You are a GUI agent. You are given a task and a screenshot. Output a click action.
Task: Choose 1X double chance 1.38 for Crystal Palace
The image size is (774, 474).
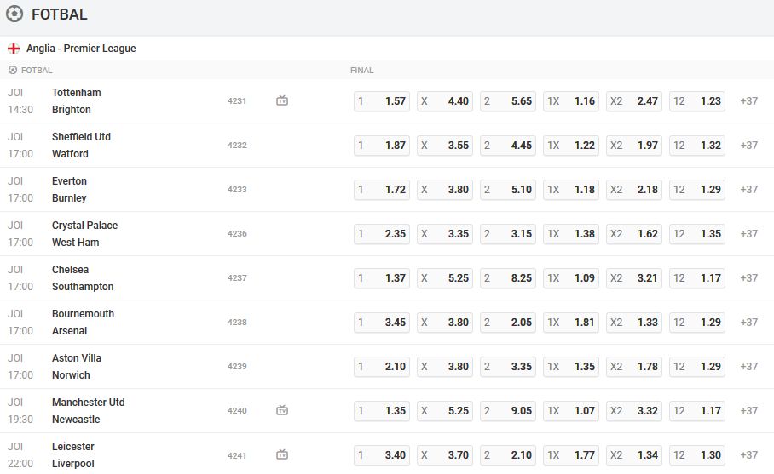click(x=571, y=233)
